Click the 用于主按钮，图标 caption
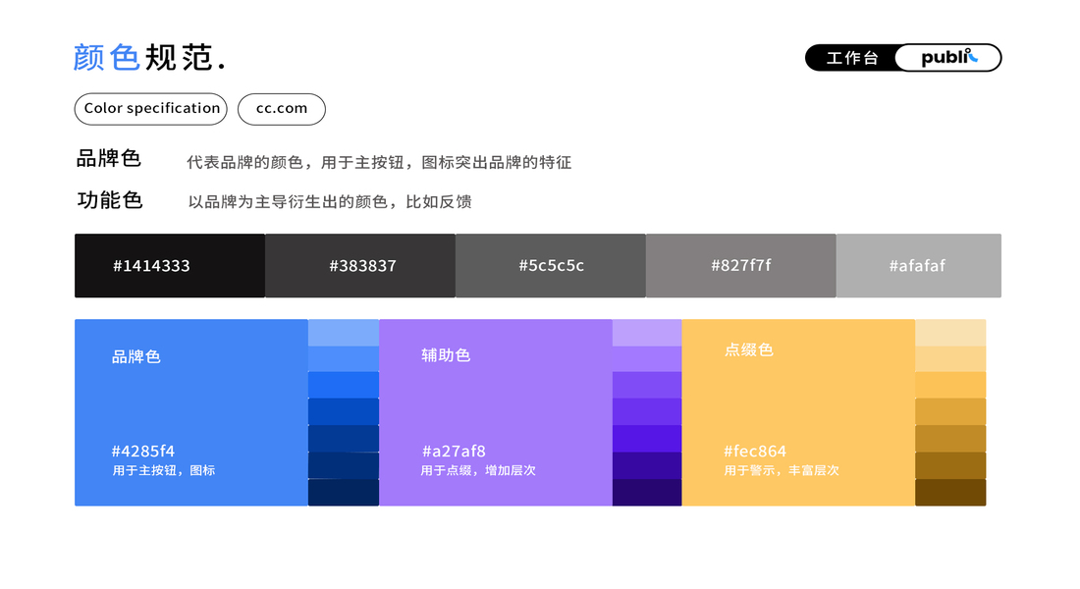 click(x=164, y=470)
